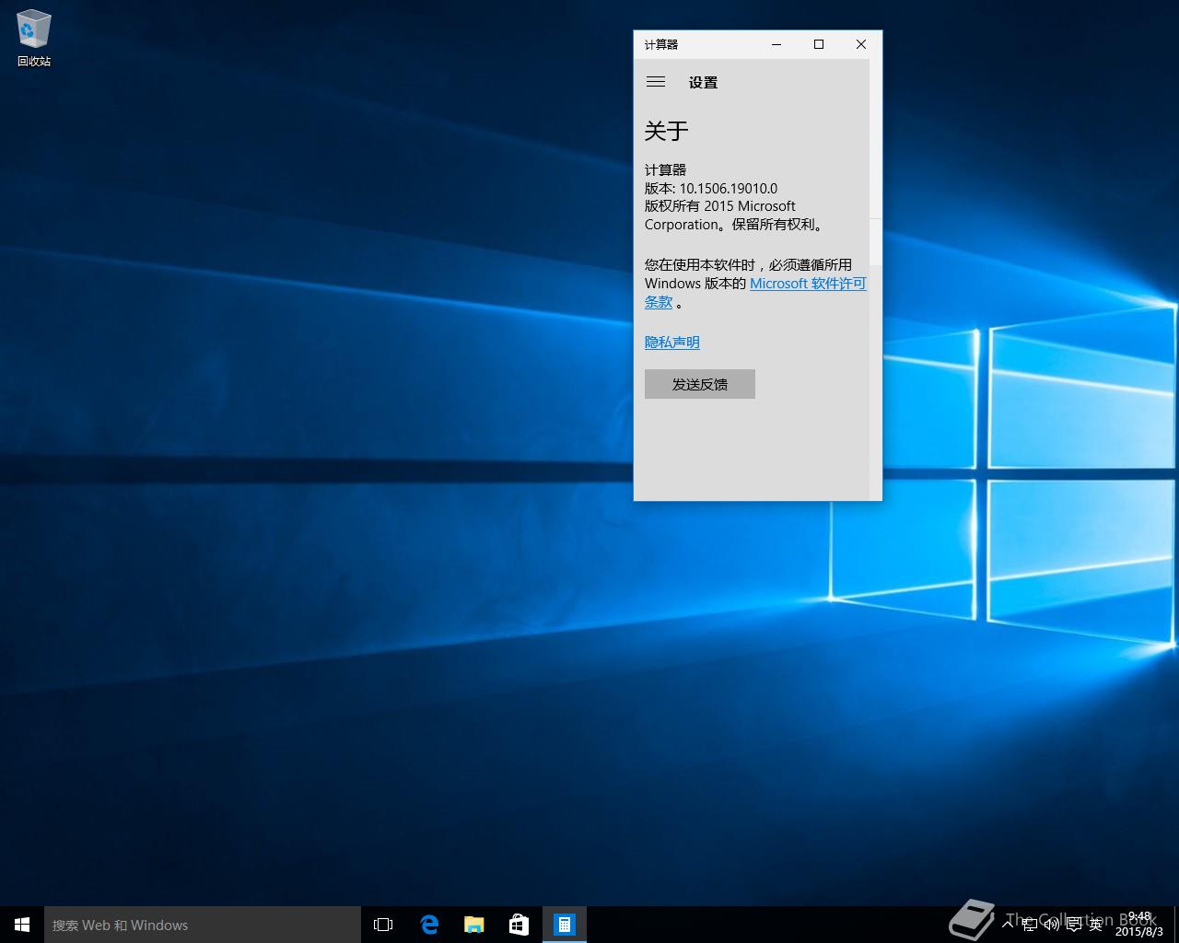Open the 隐私声明 privacy statement link
The width and height of the screenshot is (1179, 943).
click(672, 343)
